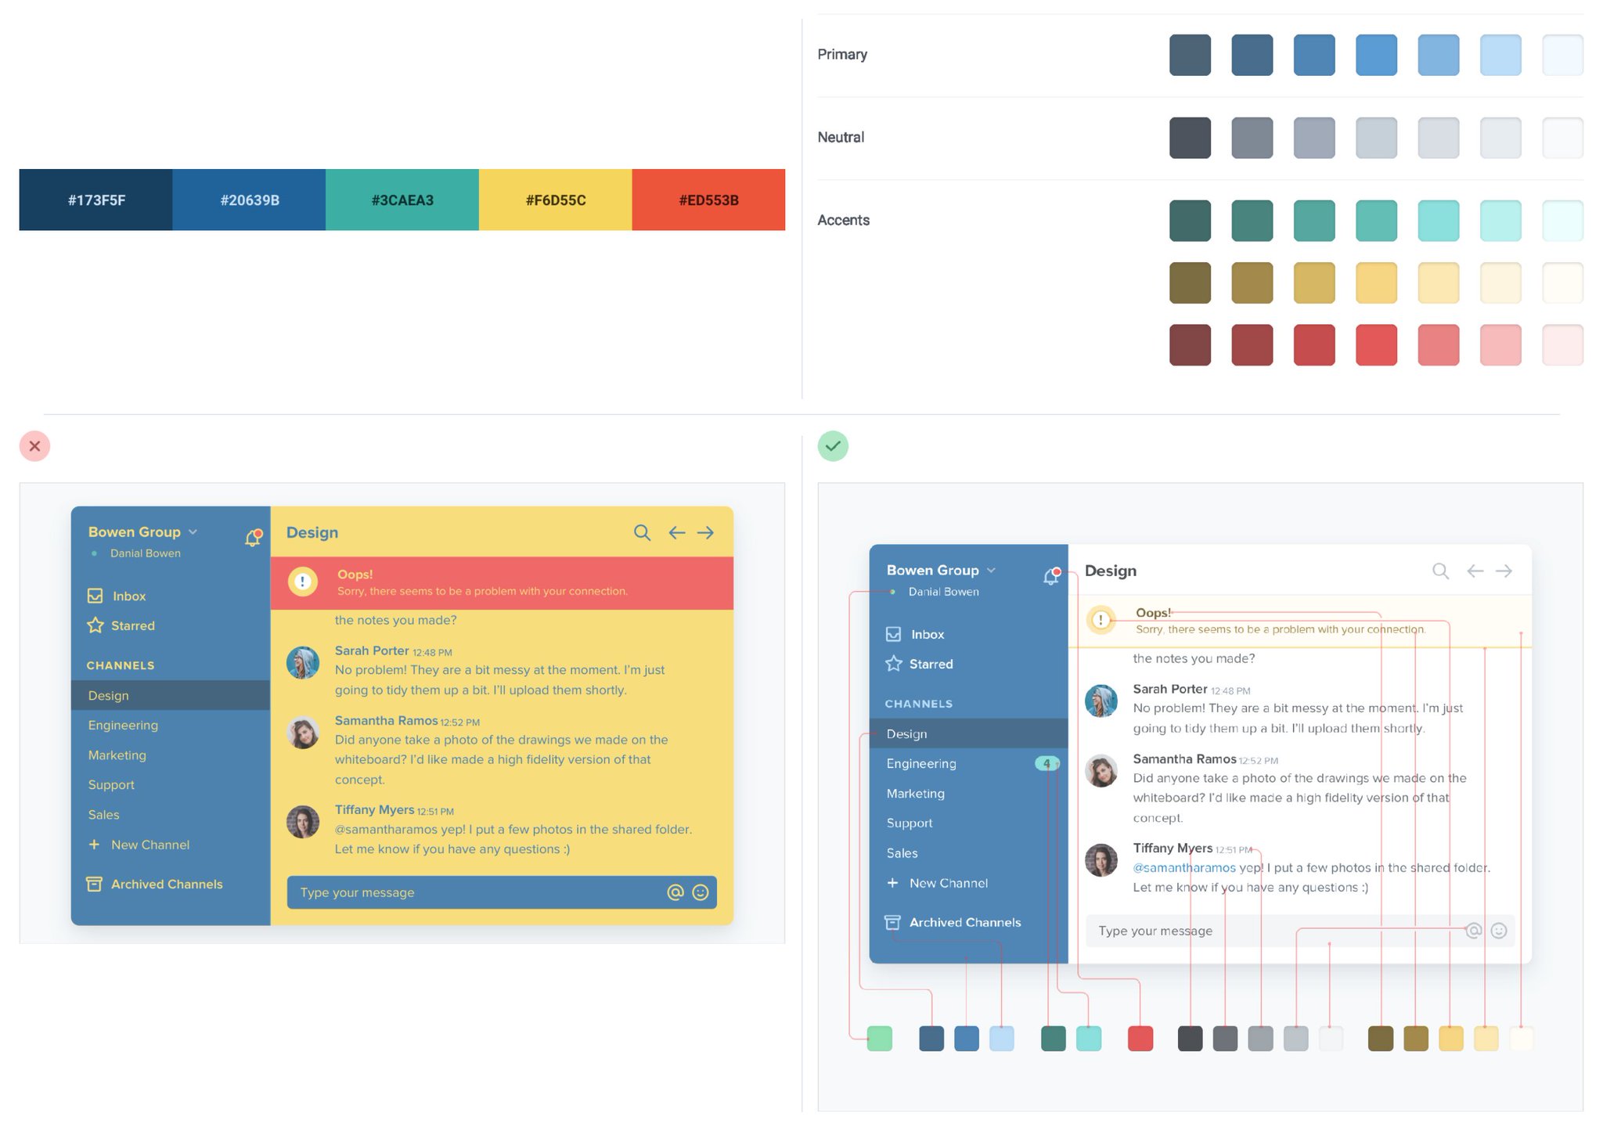Click New Channel in the yellow mockup sidebar
Viewport: 1603px width, 1124px height.
click(139, 845)
